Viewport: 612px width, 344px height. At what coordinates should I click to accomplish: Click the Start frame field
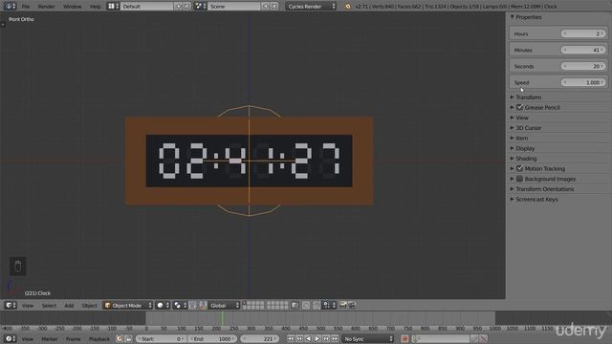[161, 339]
